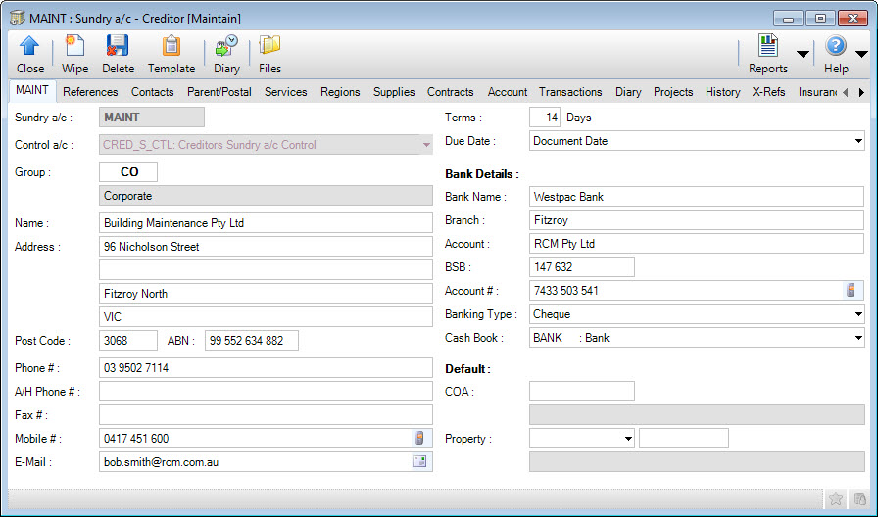Image resolution: width=878 pixels, height=517 pixels.
Task: Click the email icon beside E-Mail field
Action: pyautogui.click(x=419, y=462)
